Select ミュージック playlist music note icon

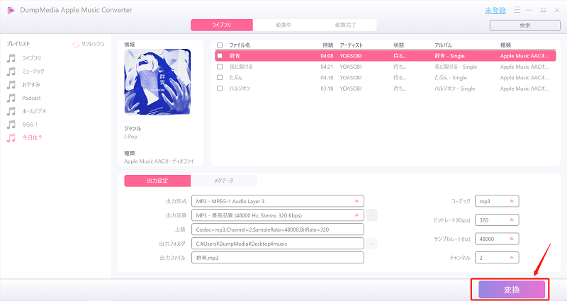pyautogui.click(x=11, y=72)
